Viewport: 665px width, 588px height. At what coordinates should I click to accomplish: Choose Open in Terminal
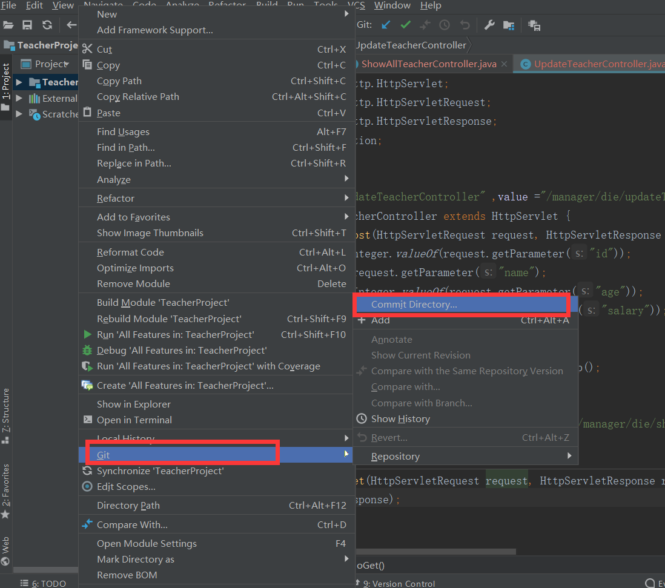click(x=216, y=420)
